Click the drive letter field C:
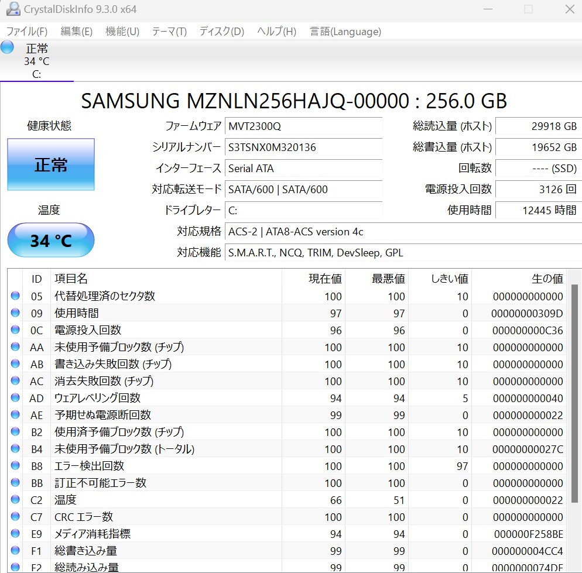Viewport: 582px width, 573px height. click(x=304, y=211)
